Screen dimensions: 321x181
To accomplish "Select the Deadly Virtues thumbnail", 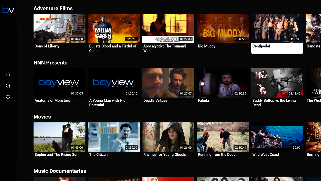I will pos(168,83).
